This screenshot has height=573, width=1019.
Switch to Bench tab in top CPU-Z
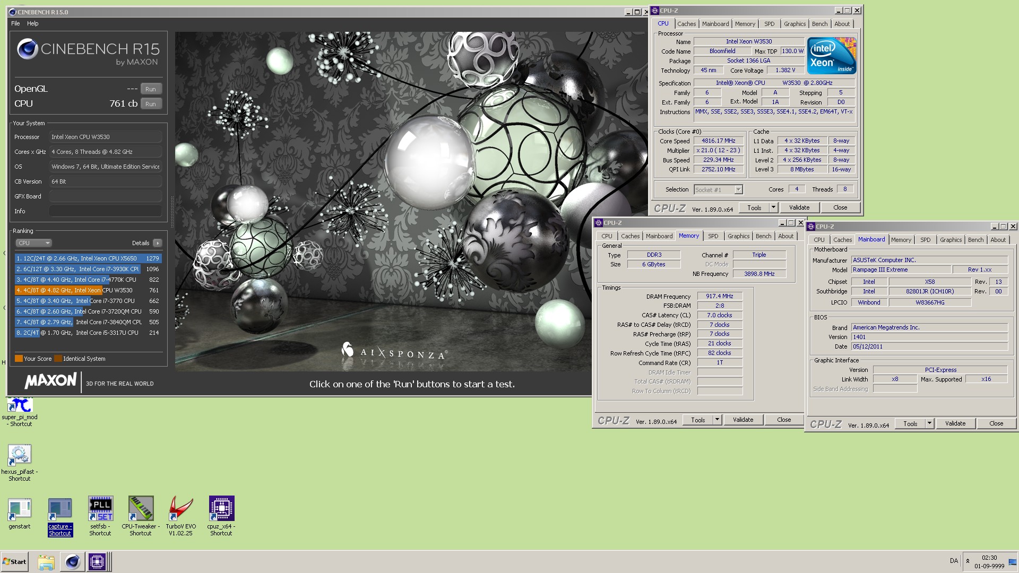click(819, 24)
